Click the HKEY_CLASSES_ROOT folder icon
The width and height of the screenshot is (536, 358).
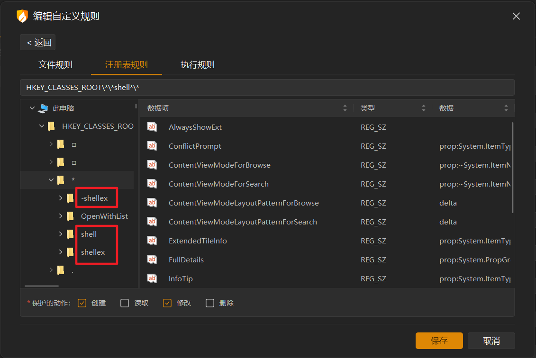(x=51, y=126)
